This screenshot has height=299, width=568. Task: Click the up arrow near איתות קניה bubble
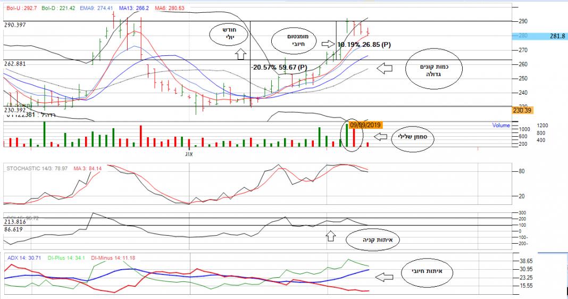point(331,236)
